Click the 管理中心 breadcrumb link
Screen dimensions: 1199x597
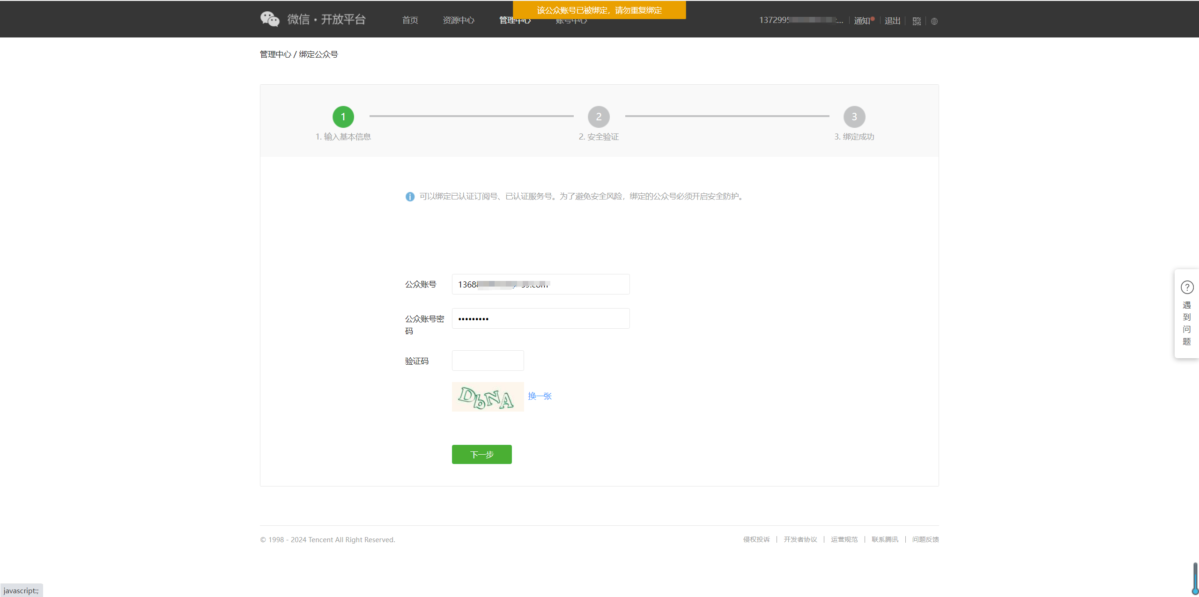click(x=275, y=54)
